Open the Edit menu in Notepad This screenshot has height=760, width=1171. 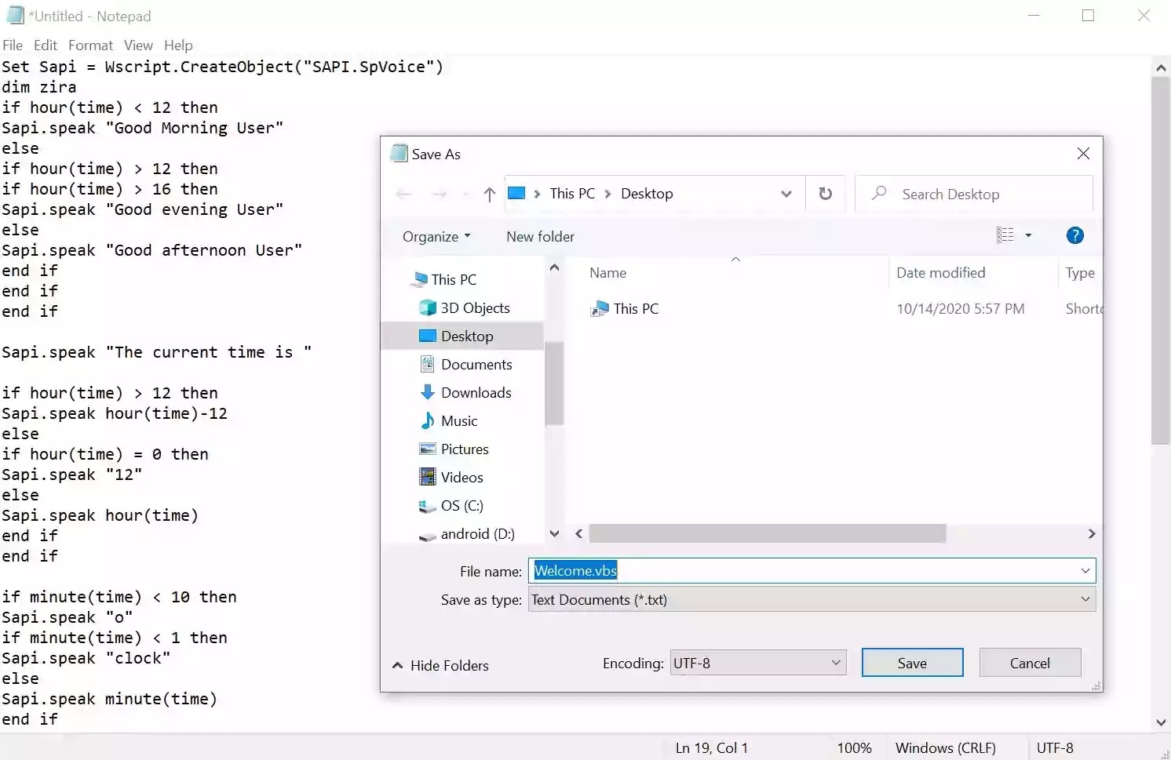coord(45,45)
